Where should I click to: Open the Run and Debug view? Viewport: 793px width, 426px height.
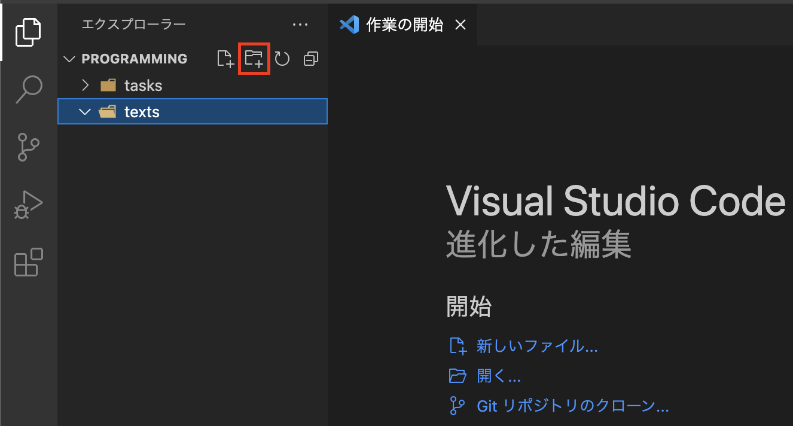coord(28,205)
